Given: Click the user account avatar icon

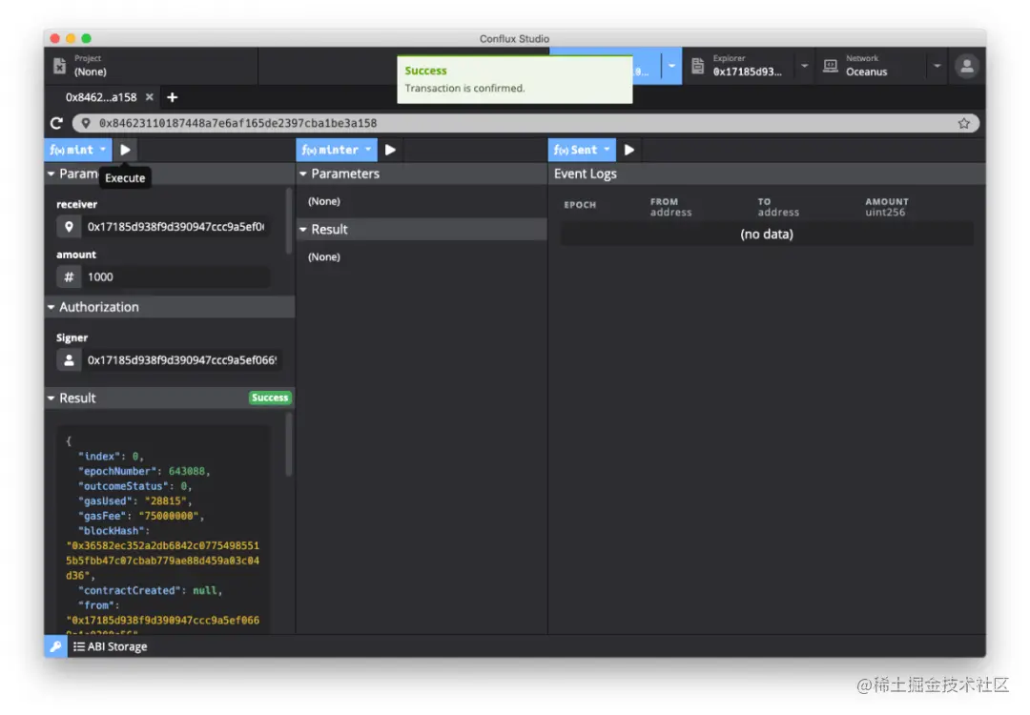Looking at the screenshot, I should point(966,66).
